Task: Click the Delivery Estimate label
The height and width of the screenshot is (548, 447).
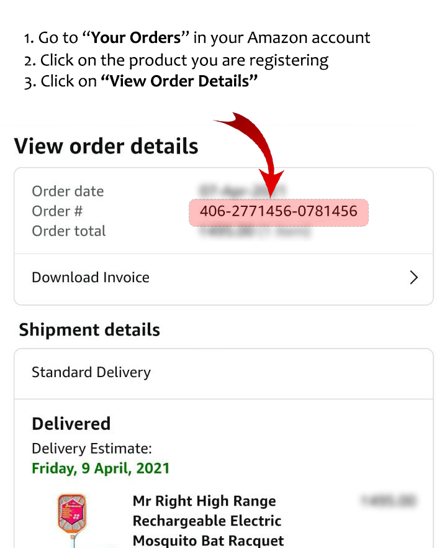Action: tap(92, 449)
